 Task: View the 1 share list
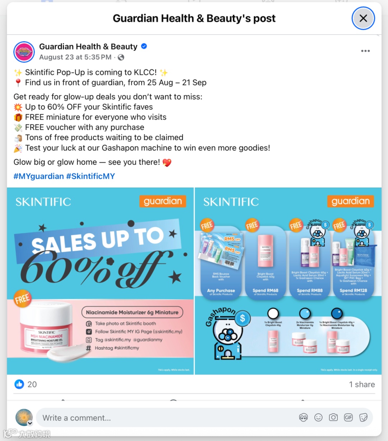(x=362, y=384)
